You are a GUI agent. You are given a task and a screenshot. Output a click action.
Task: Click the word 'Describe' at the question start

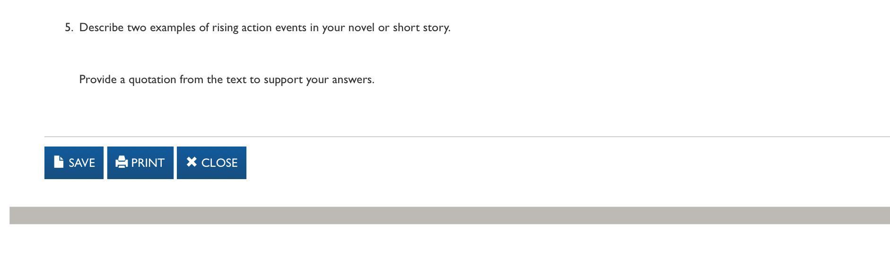[x=101, y=28]
